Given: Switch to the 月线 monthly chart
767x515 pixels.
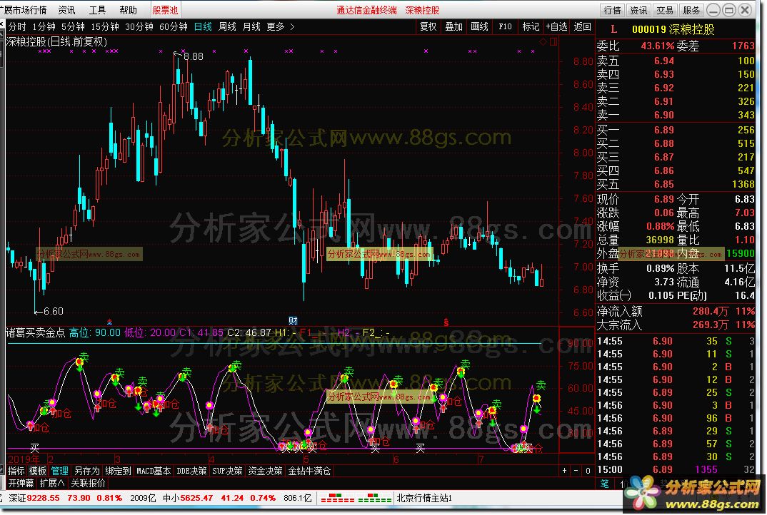Looking at the screenshot, I should tap(251, 27).
